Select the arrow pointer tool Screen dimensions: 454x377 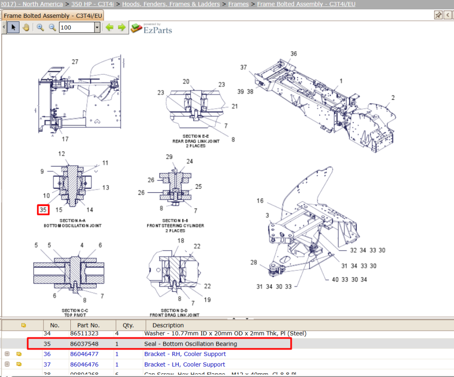pyautogui.click(x=13, y=28)
